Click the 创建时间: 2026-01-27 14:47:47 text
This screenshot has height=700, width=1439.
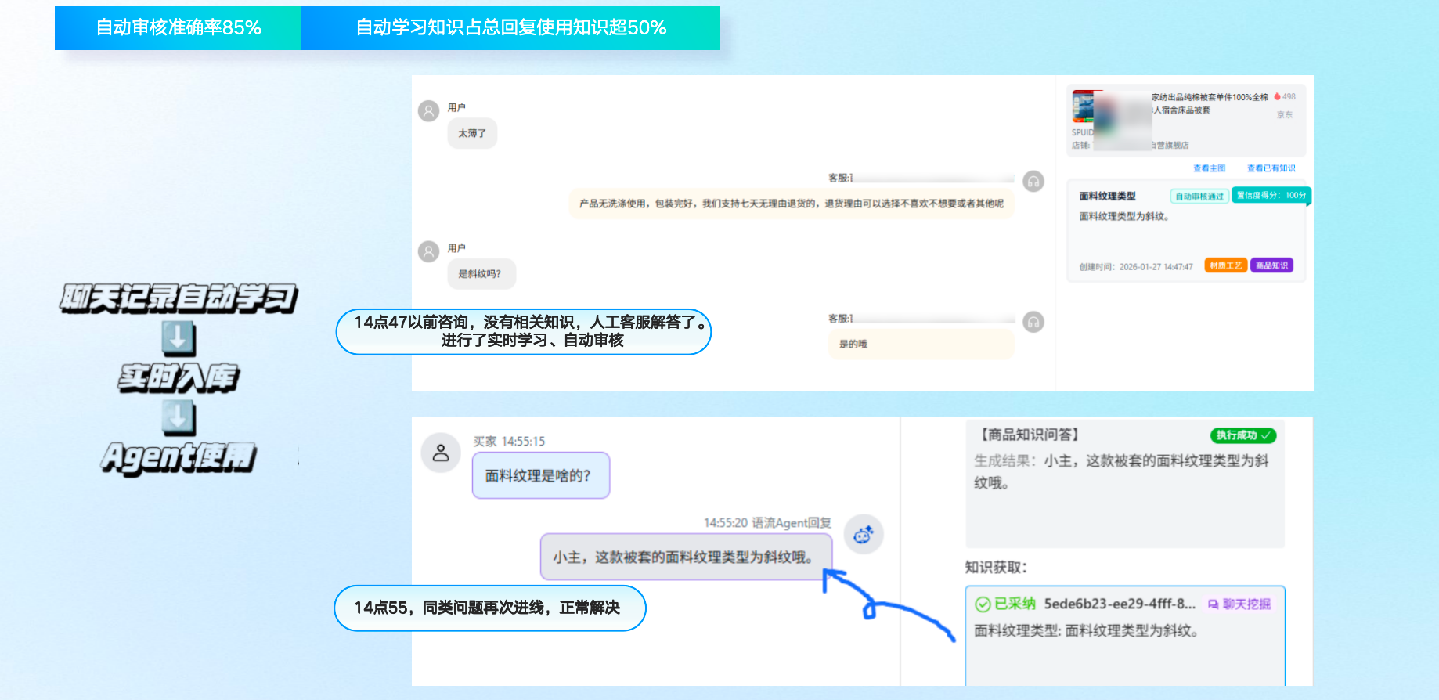coord(1136,267)
